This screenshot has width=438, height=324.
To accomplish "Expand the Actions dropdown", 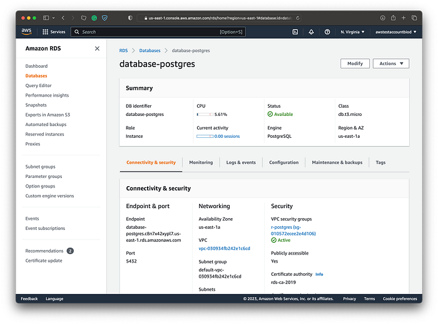I will click(391, 63).
